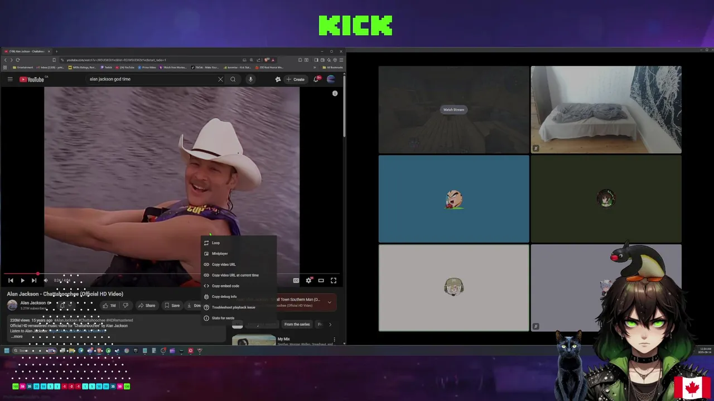
Task: Run the YouTube search magnifier button
Action: coord(233,79)
